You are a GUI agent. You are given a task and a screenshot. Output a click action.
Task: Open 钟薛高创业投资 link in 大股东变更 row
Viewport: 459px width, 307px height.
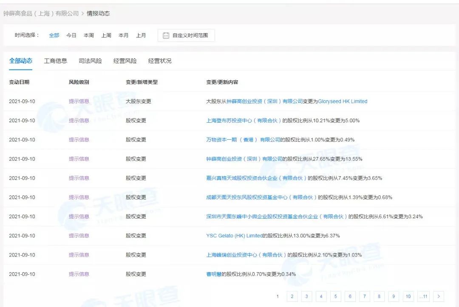265,101
